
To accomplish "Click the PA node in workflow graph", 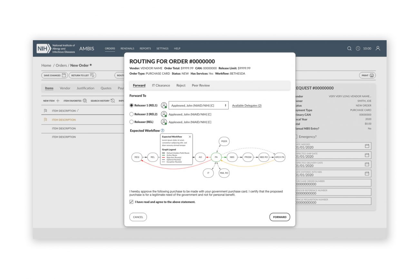I will point(216,157).
